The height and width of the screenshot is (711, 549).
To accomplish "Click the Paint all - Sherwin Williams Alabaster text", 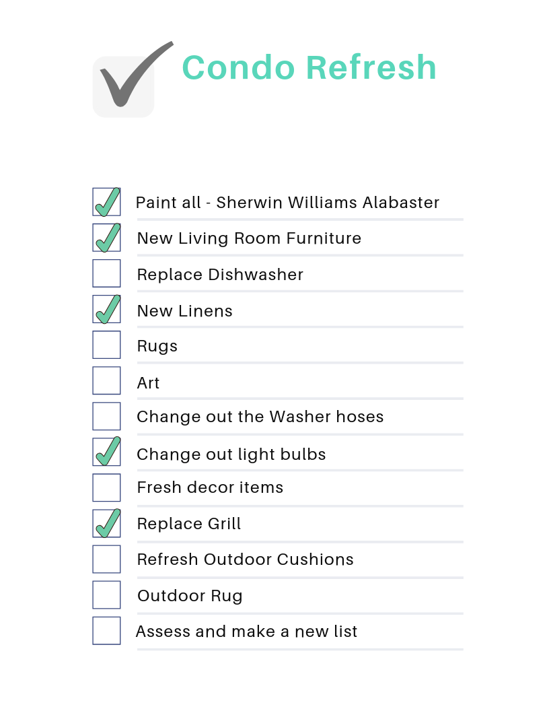I will click(288, 202).
